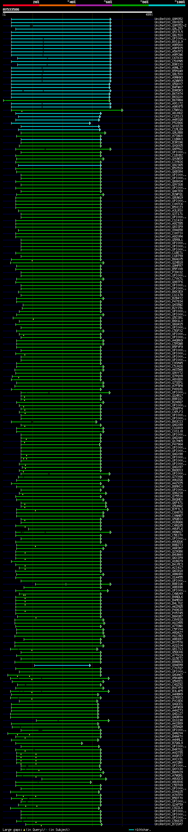Select the UniRef100_B6AGX5 label
188x832 pixels.
click(x=169, y=259)
